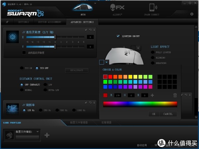The image size is (199, 149).
Task: Select distance control Low
Action: [x=45, y=85]
